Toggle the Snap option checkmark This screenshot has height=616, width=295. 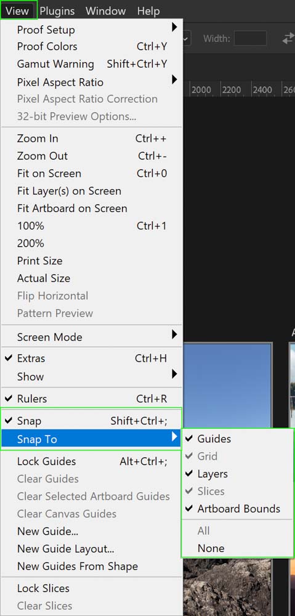point(91,421)
